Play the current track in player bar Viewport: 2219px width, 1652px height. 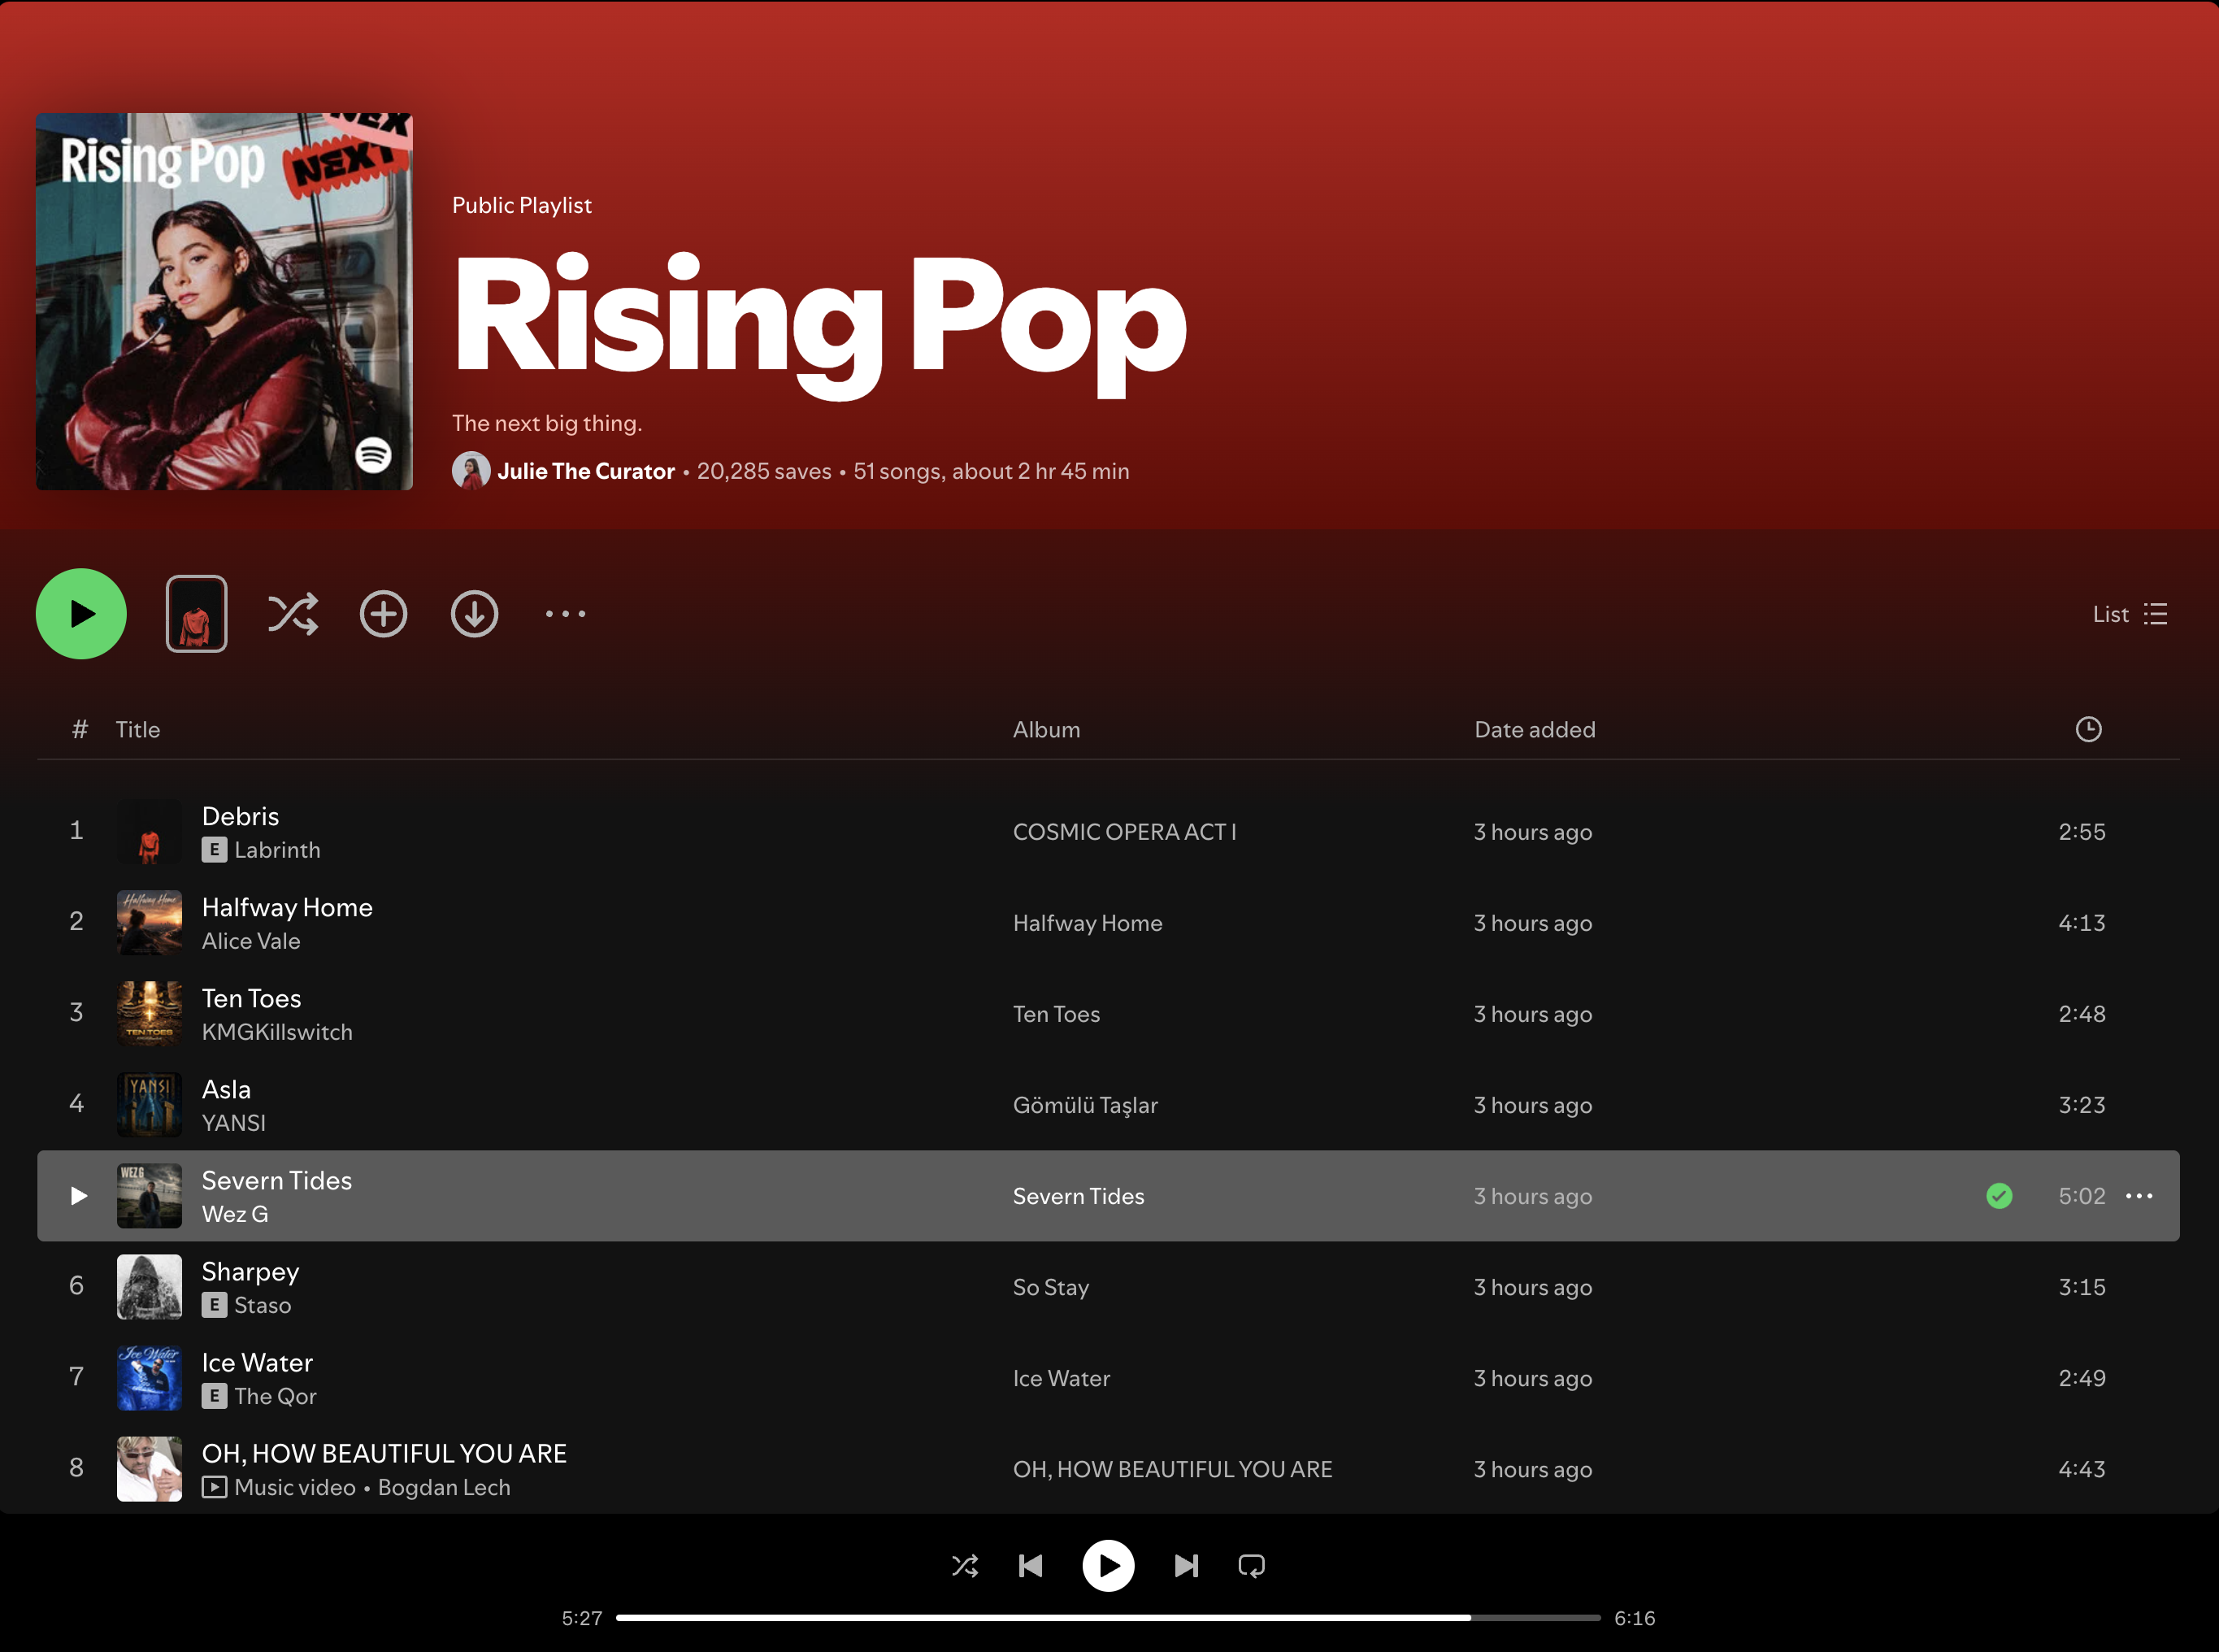coord(1109,1565)
